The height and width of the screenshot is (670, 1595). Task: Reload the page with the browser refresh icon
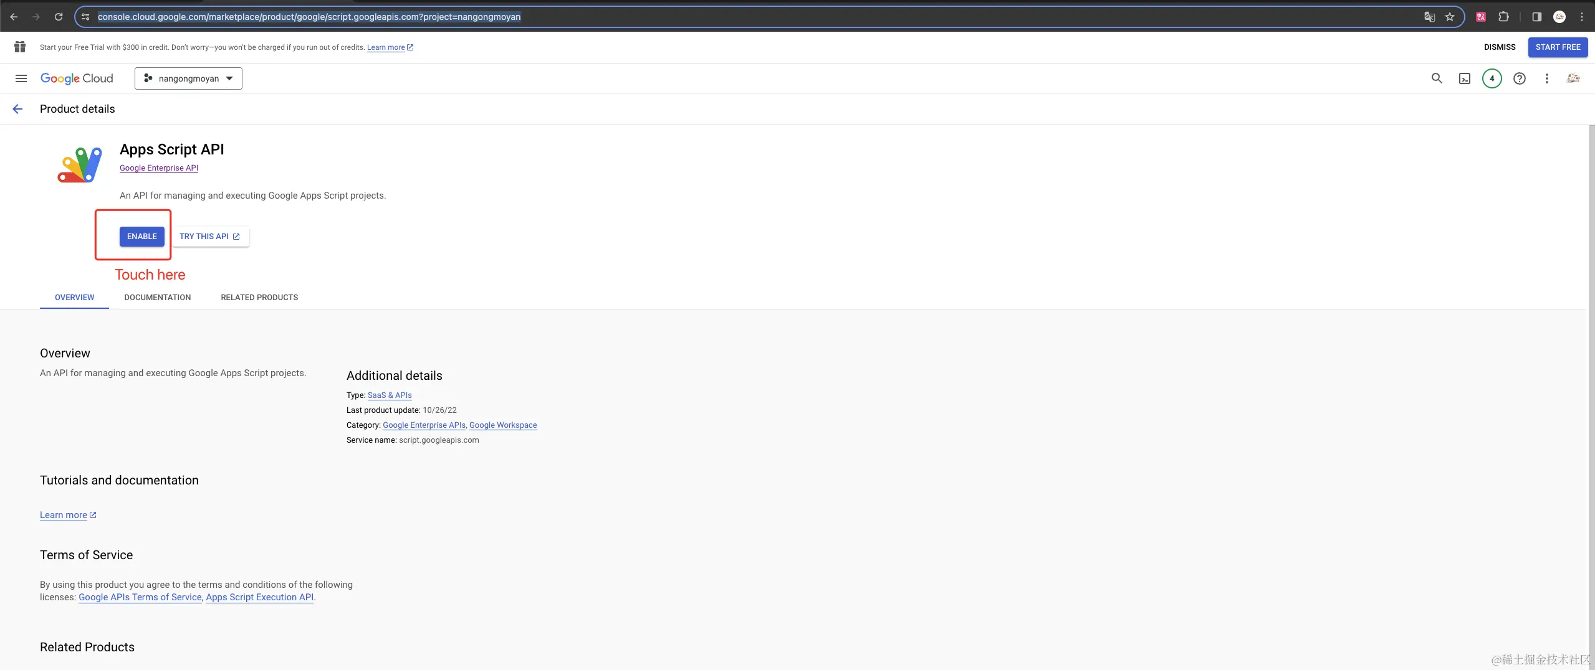coord(58,17)
